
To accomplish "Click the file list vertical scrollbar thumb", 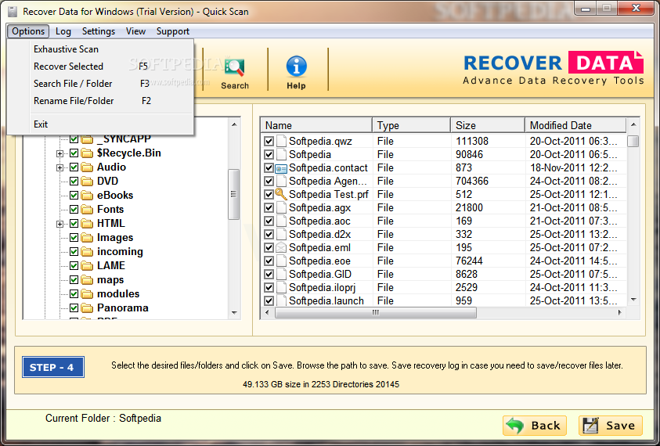I will [633, 141].
